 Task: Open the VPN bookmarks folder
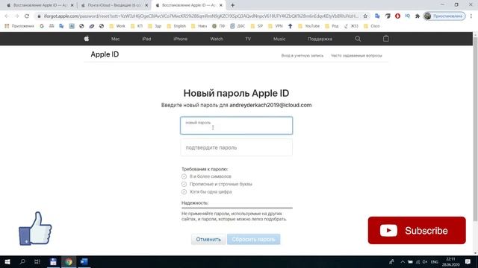276,26
